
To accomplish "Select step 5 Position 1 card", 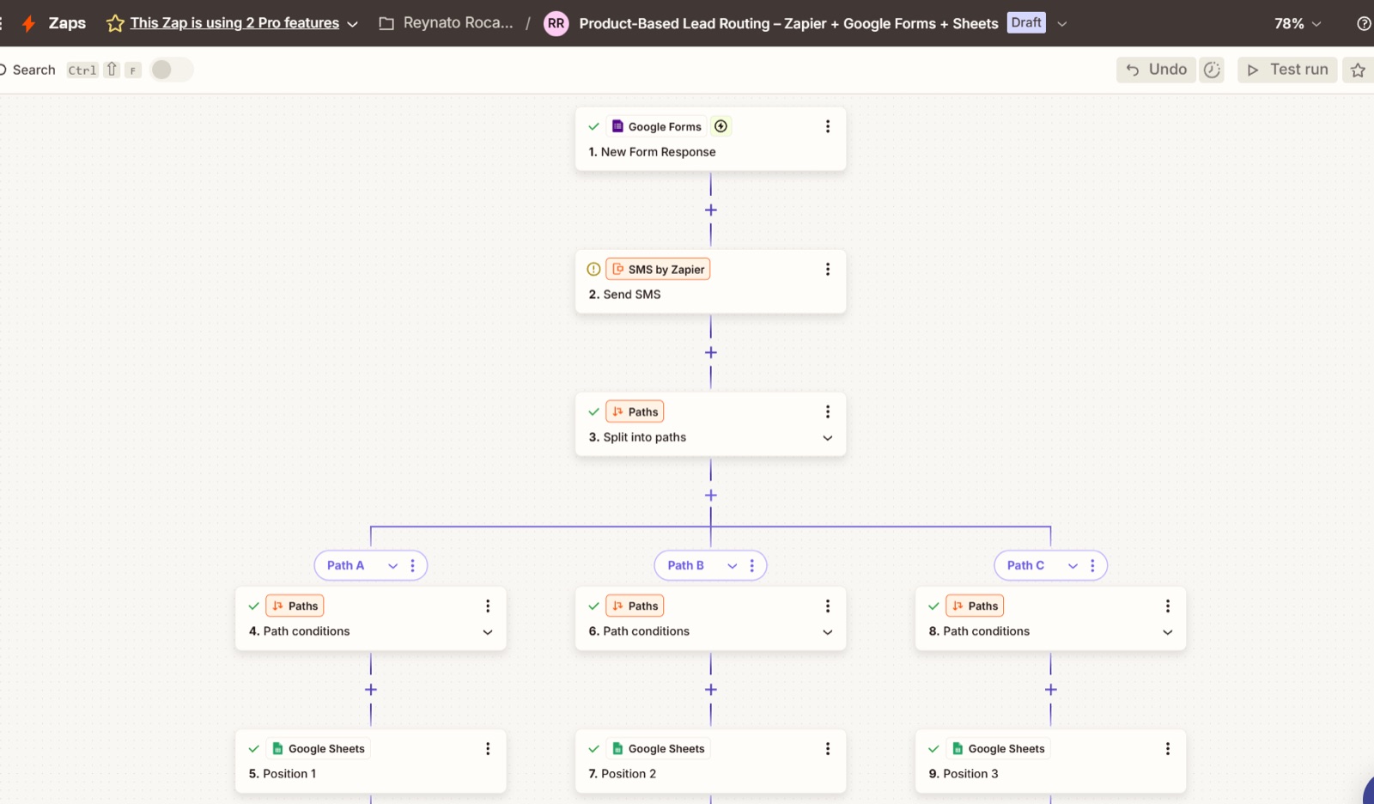I will (x=371, y=761).
